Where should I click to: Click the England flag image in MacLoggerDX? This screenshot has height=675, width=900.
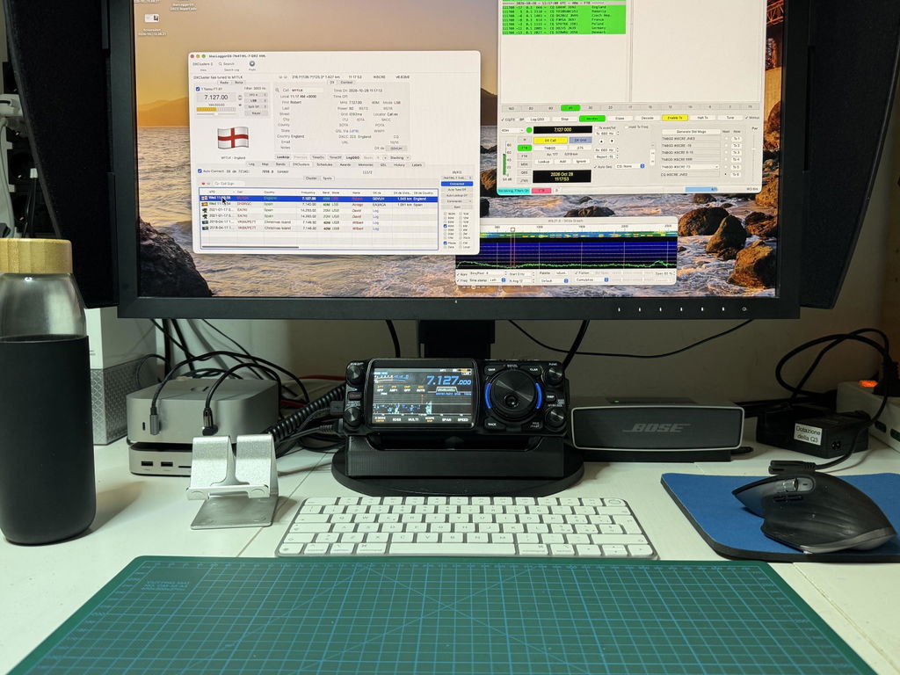[233, 138]
